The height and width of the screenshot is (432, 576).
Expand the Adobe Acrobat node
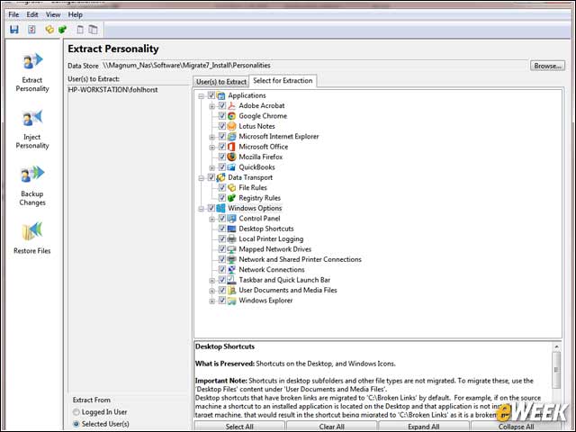[x=212, y=106]
